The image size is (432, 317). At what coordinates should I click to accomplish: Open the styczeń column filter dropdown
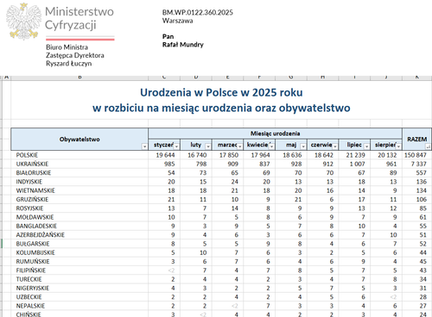tap(176, 146)
